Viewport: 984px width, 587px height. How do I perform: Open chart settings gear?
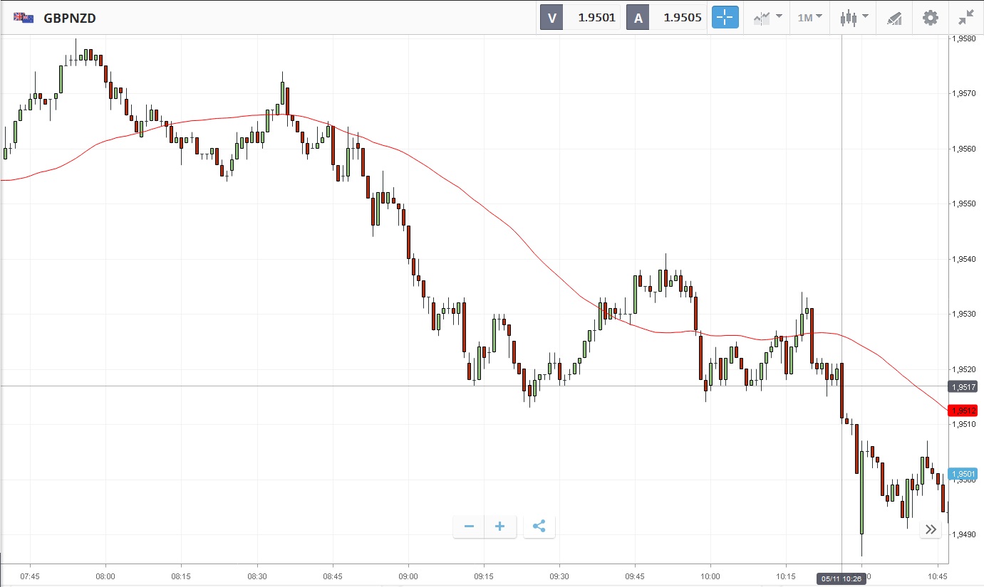tap(931, 18)
